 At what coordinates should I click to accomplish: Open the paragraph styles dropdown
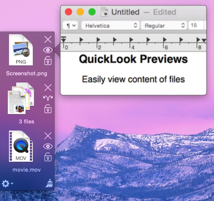coord(70,25)
